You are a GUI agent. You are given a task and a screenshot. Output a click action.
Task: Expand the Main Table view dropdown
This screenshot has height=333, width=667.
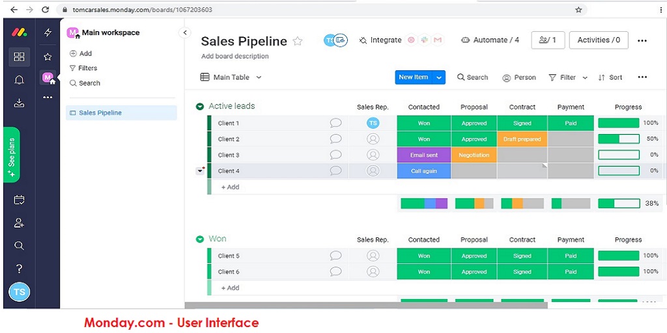point(259,77)
